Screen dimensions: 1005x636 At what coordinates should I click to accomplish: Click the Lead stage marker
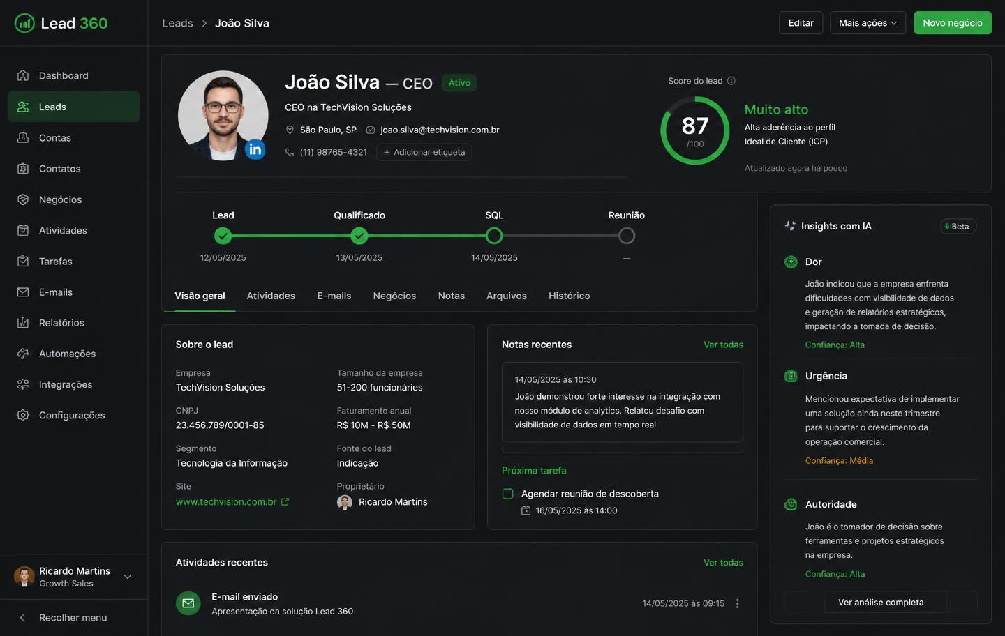[223, 236]
